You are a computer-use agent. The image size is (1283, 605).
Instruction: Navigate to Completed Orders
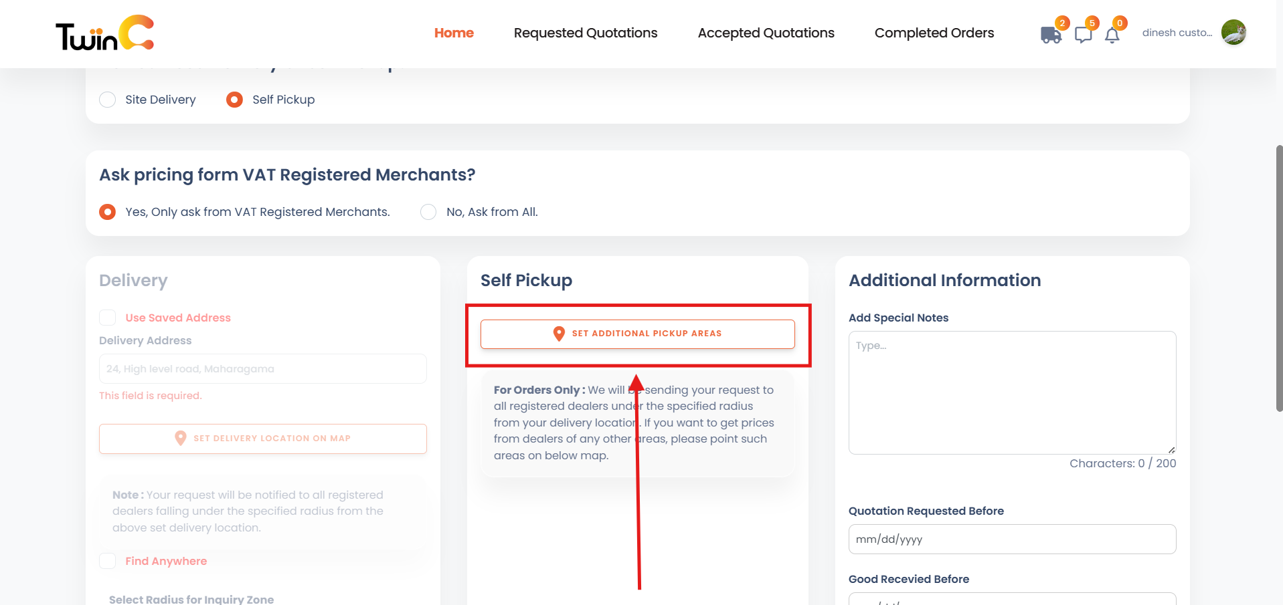[934, 33]
